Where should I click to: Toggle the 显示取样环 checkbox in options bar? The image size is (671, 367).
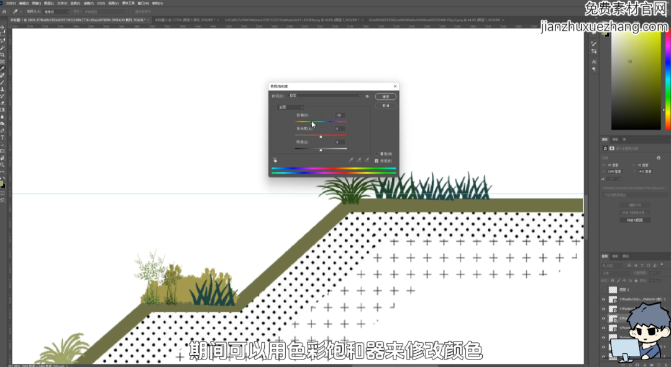coord(133,12)
